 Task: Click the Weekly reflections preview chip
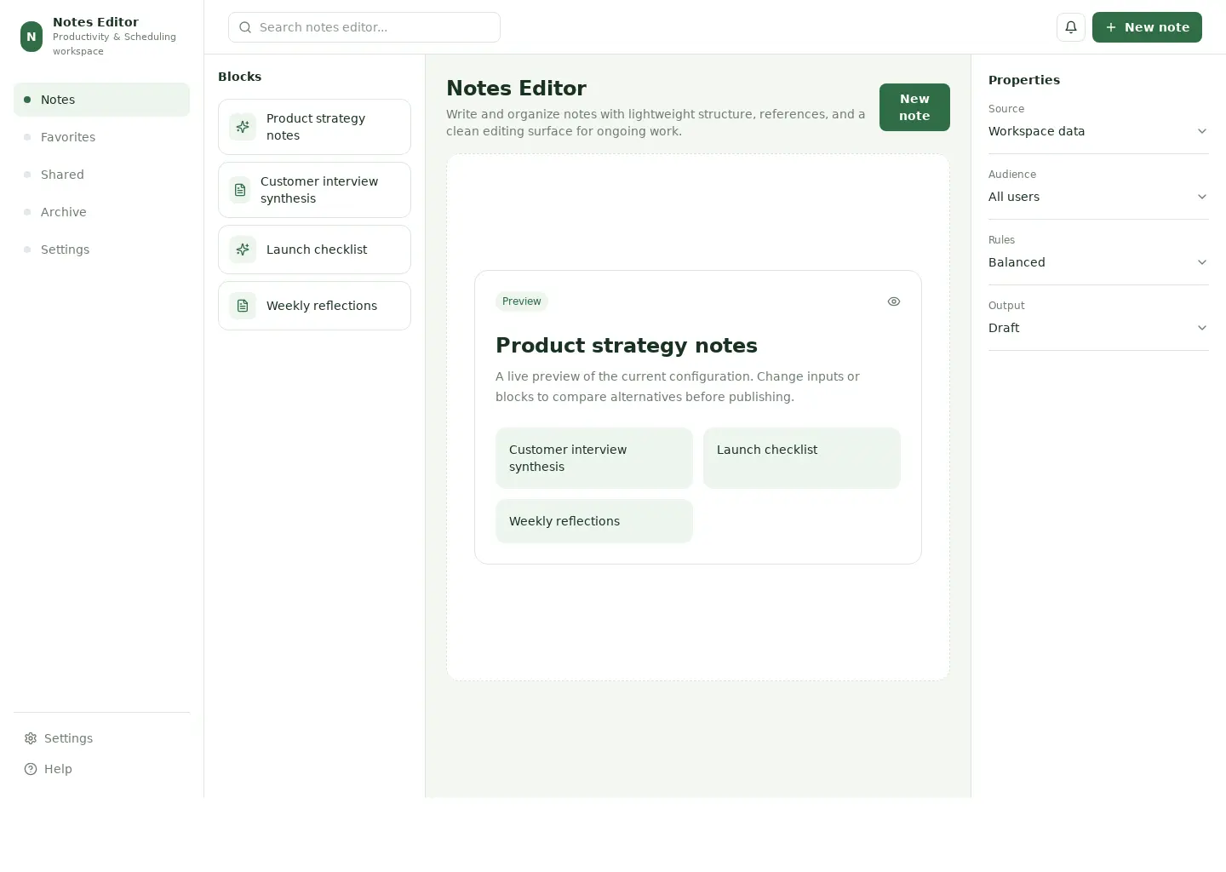(594, 521)
